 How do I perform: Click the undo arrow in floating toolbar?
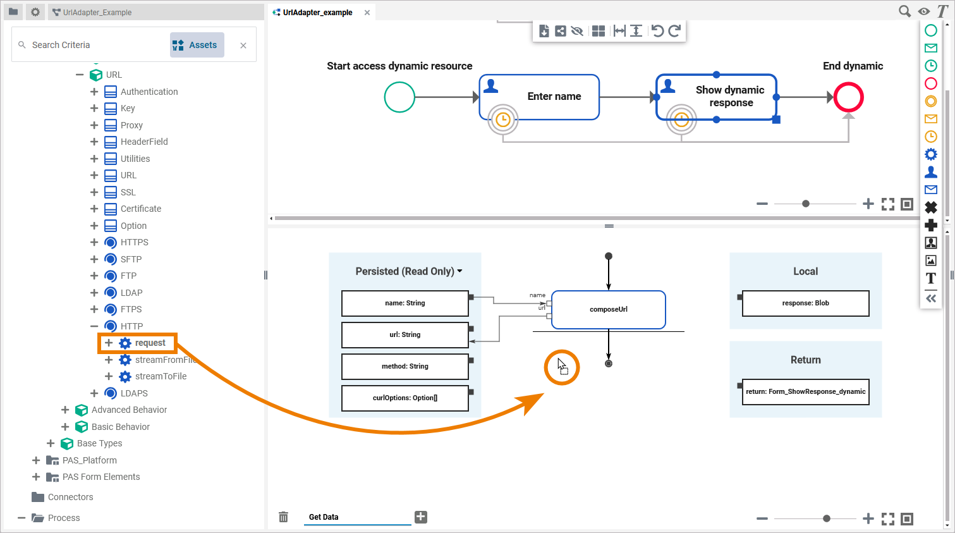click(657, 31)
